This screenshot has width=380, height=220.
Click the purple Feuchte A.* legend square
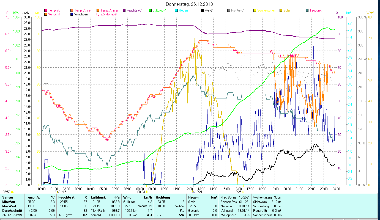[124, 10]
